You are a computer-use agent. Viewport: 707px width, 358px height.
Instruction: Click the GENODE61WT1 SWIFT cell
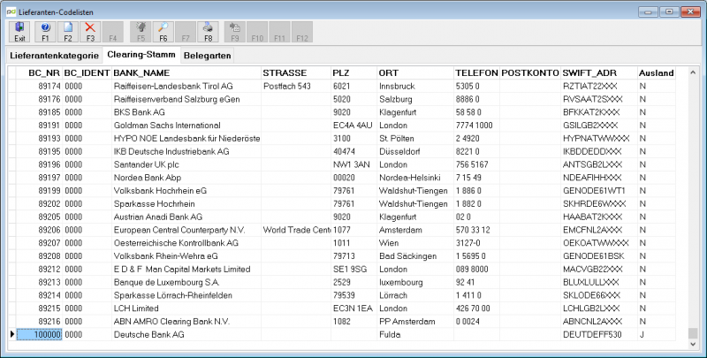[599, 191]
